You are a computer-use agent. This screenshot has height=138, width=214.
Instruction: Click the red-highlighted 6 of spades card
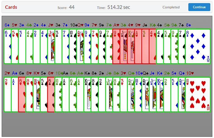pos(51,94)
